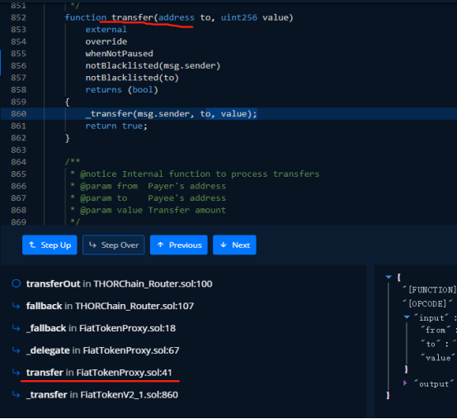457x419 pixels.
Task: Click notBlacklisted(msg.sender) modifier
Action: (153, 65)
